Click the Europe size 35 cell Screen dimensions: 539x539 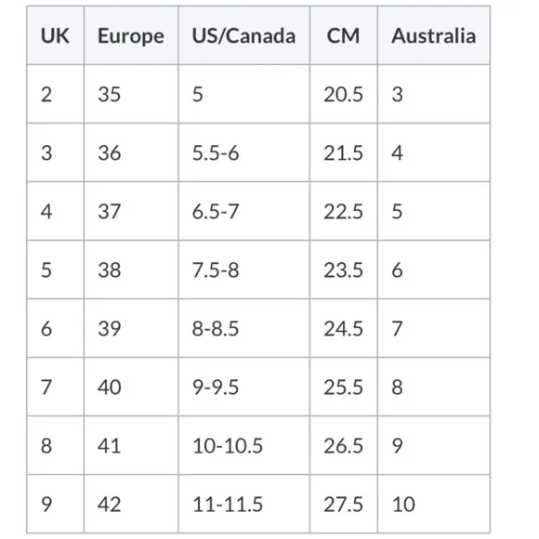(x=131, y=94)
